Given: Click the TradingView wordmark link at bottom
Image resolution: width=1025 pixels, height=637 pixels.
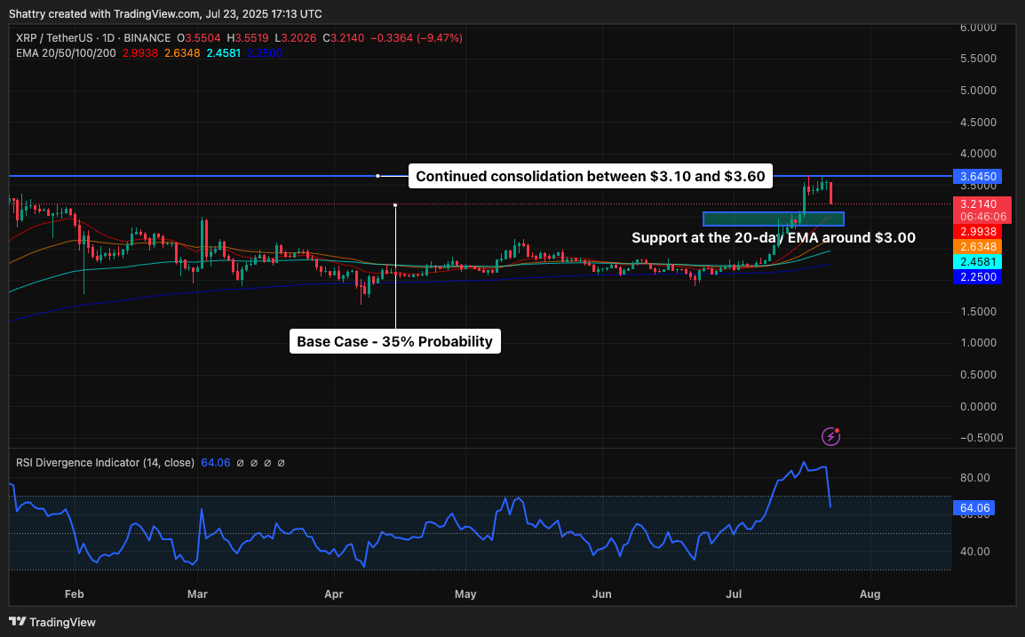Looking at the screenshot, I should point(63,622).
